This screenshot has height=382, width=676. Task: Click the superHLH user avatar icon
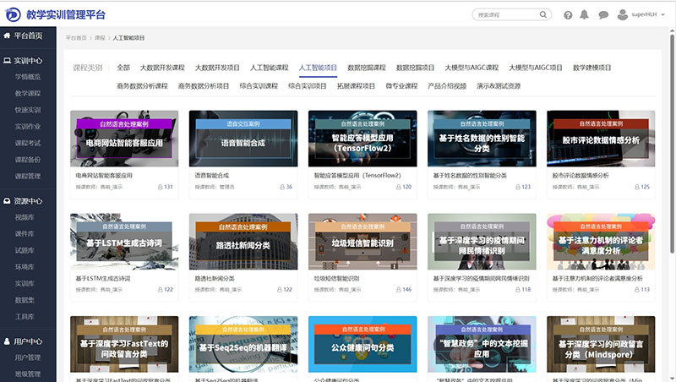(x=624, y=14)
